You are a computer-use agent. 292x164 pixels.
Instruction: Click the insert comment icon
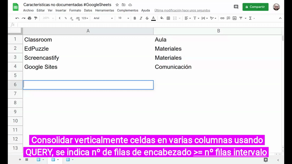(x=228, y=18)
